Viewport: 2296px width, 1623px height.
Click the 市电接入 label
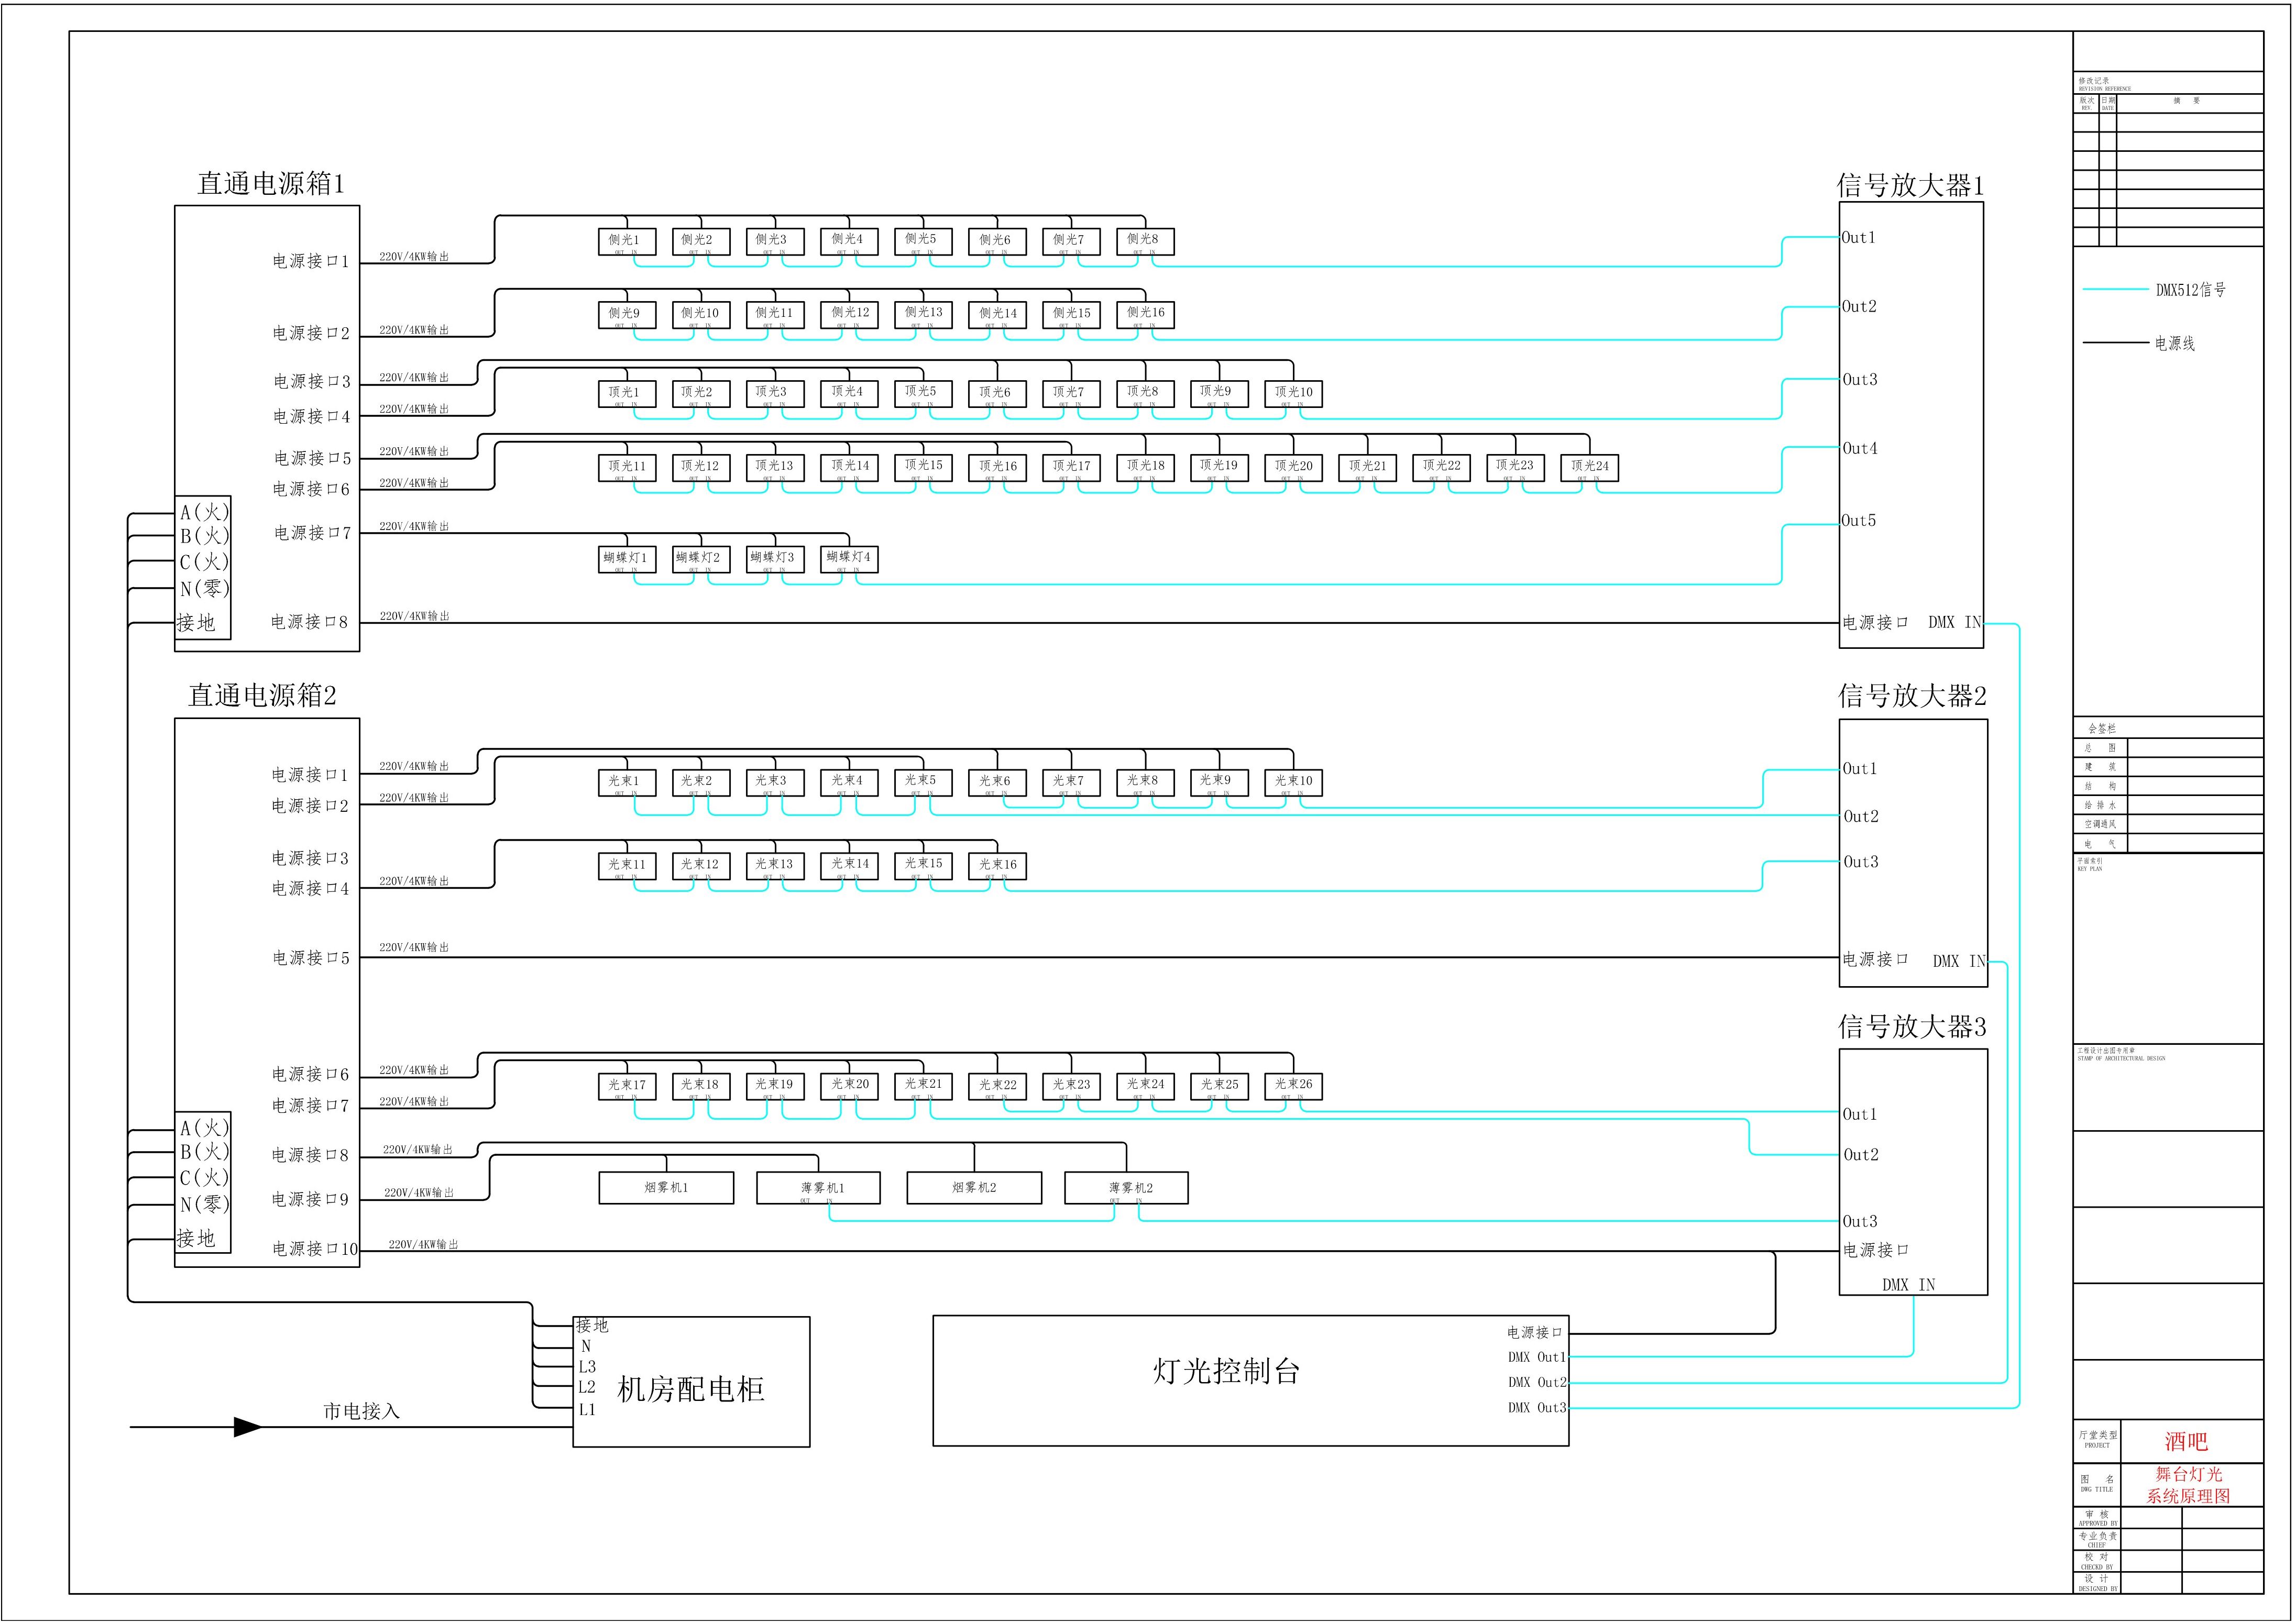pos(361,1411)
